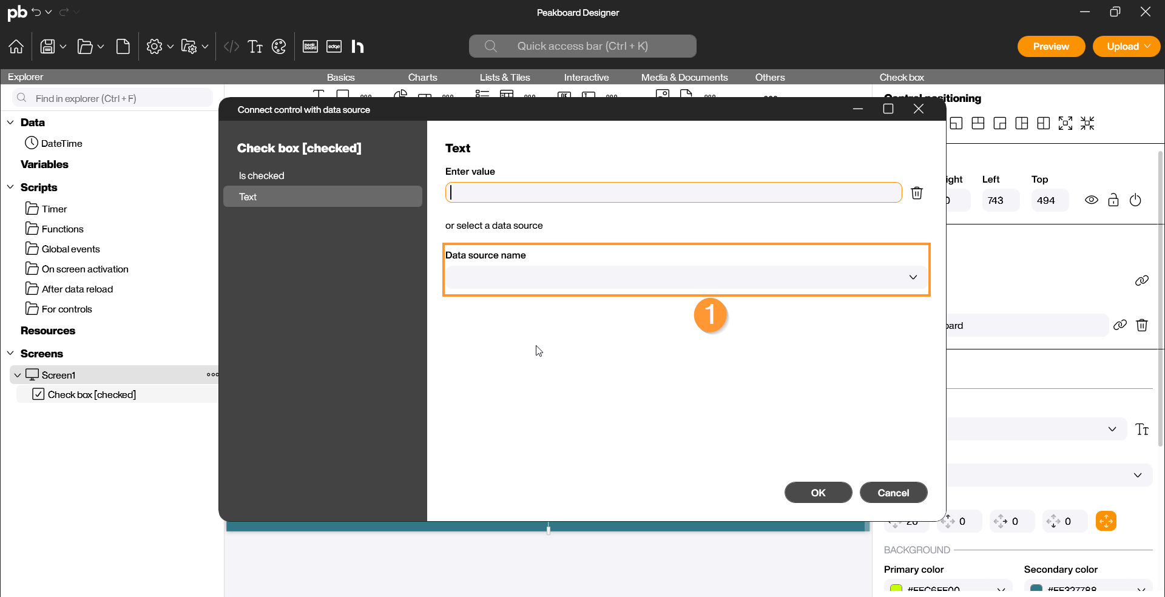This screenshot has width=1165, height=597.
Task: Collapse the Scripts tree section
Action: [10, 187]
